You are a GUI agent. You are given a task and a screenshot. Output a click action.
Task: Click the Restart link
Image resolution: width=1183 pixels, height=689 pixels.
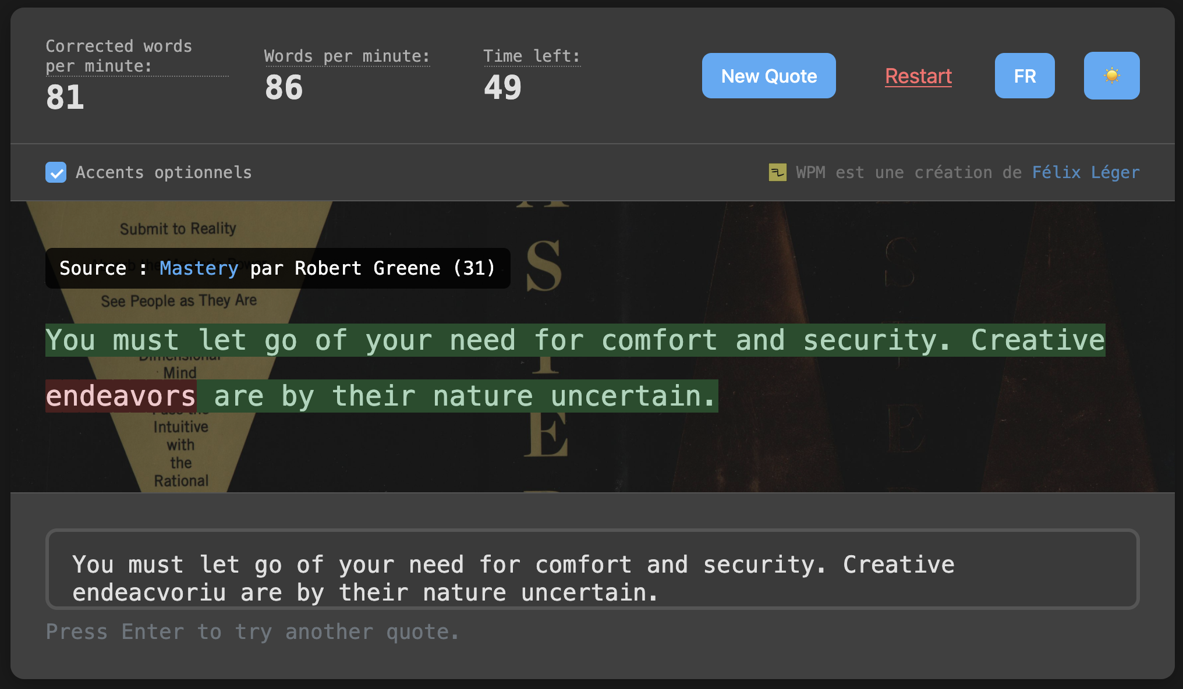coord(918,76)
